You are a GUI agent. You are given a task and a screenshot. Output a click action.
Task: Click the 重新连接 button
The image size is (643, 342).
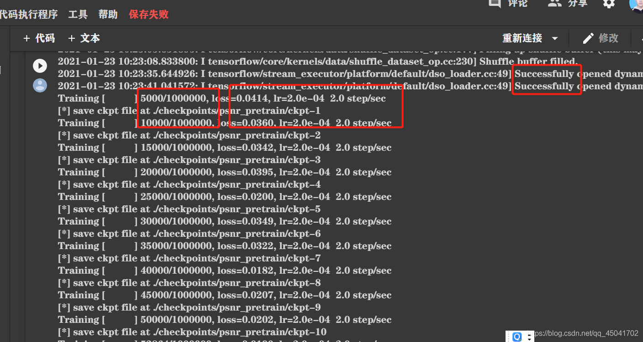522,38
